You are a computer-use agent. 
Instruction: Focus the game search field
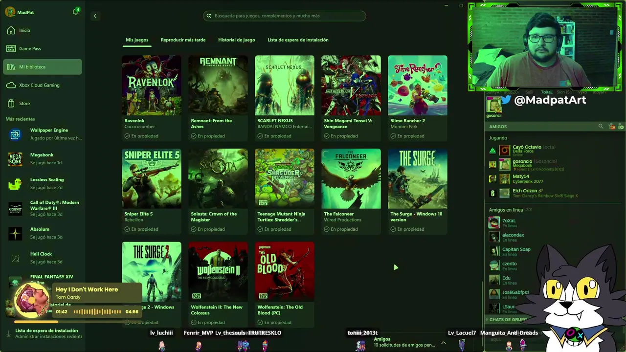click(x=285, y=16)
